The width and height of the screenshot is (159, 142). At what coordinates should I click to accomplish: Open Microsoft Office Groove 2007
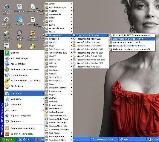click(x=91, y=46)
